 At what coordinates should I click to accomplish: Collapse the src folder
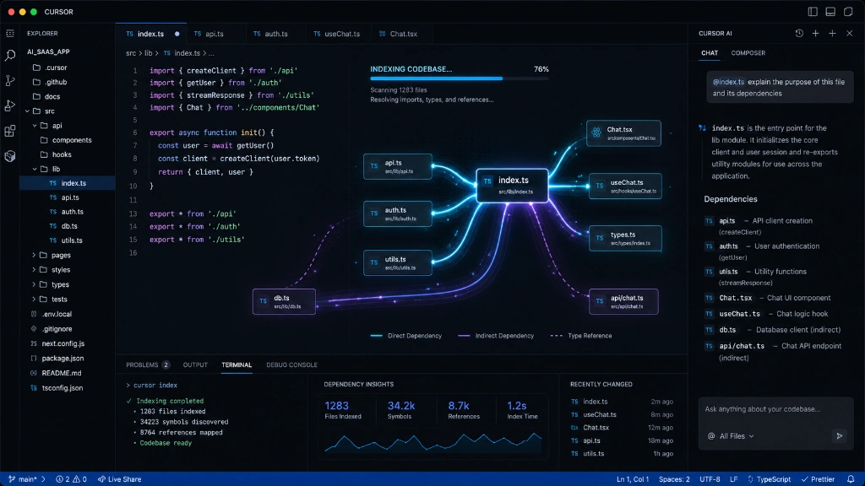click(27, 111)
